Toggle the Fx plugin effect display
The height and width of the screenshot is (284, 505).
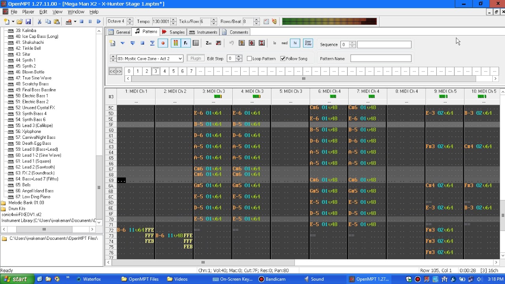pyautogui.click(x=186, y=43)
